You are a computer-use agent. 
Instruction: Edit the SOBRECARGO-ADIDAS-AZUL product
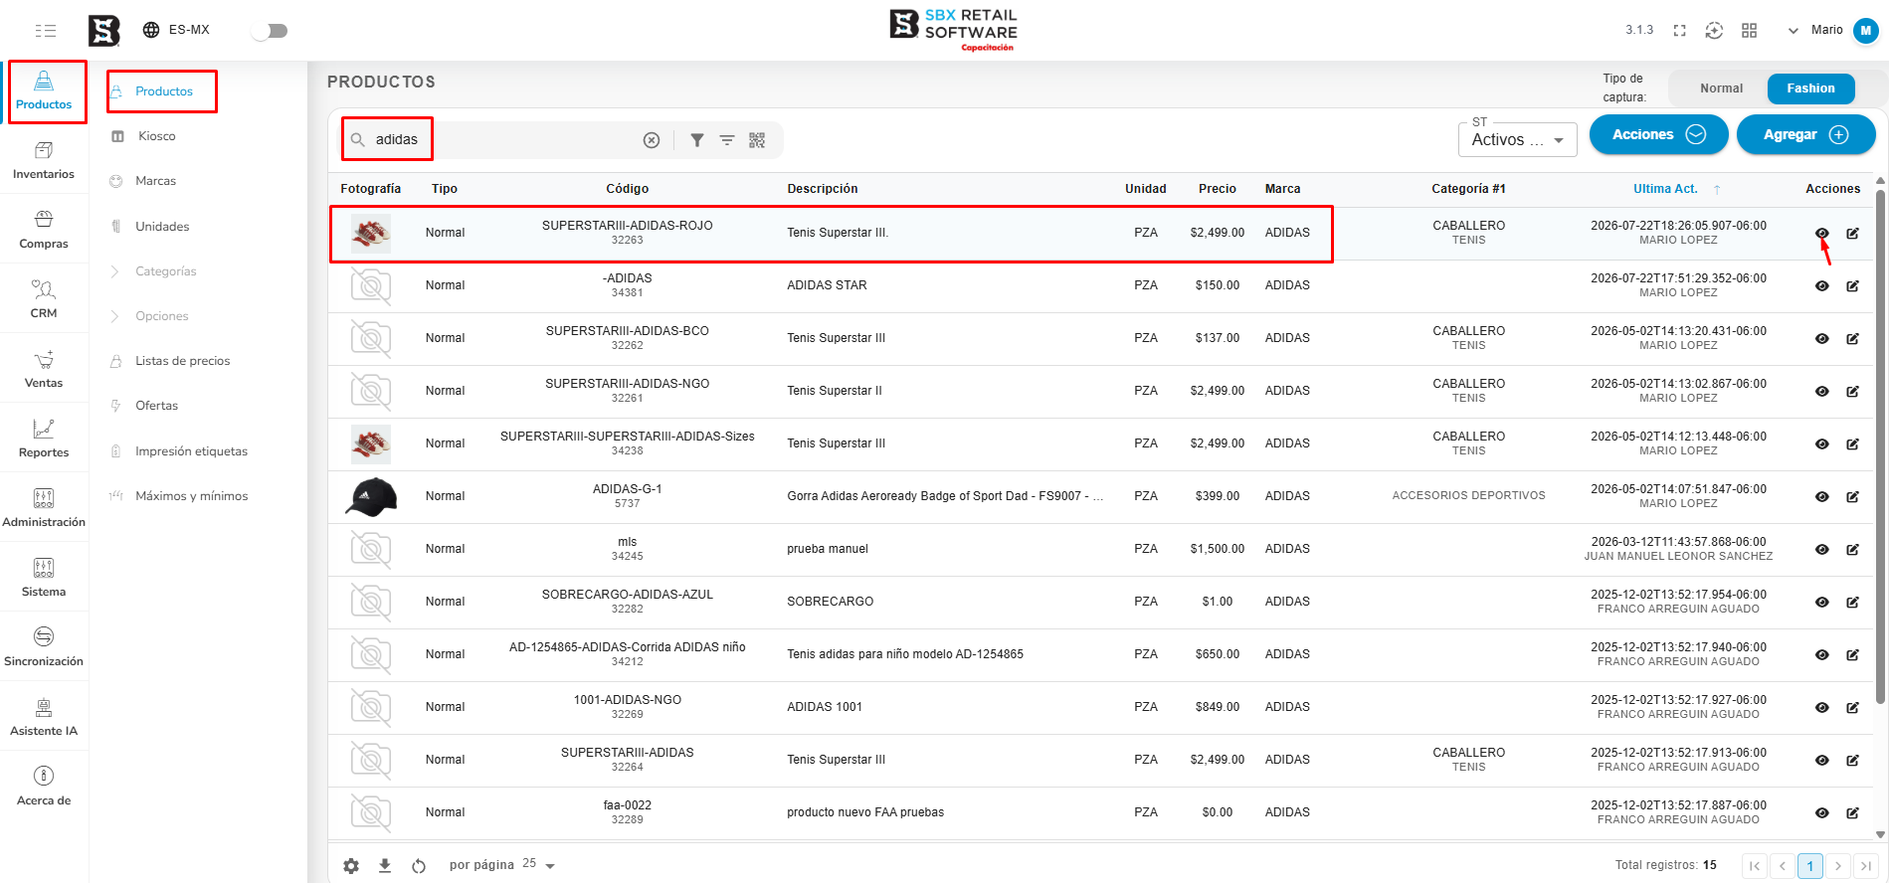[1852, 603]
